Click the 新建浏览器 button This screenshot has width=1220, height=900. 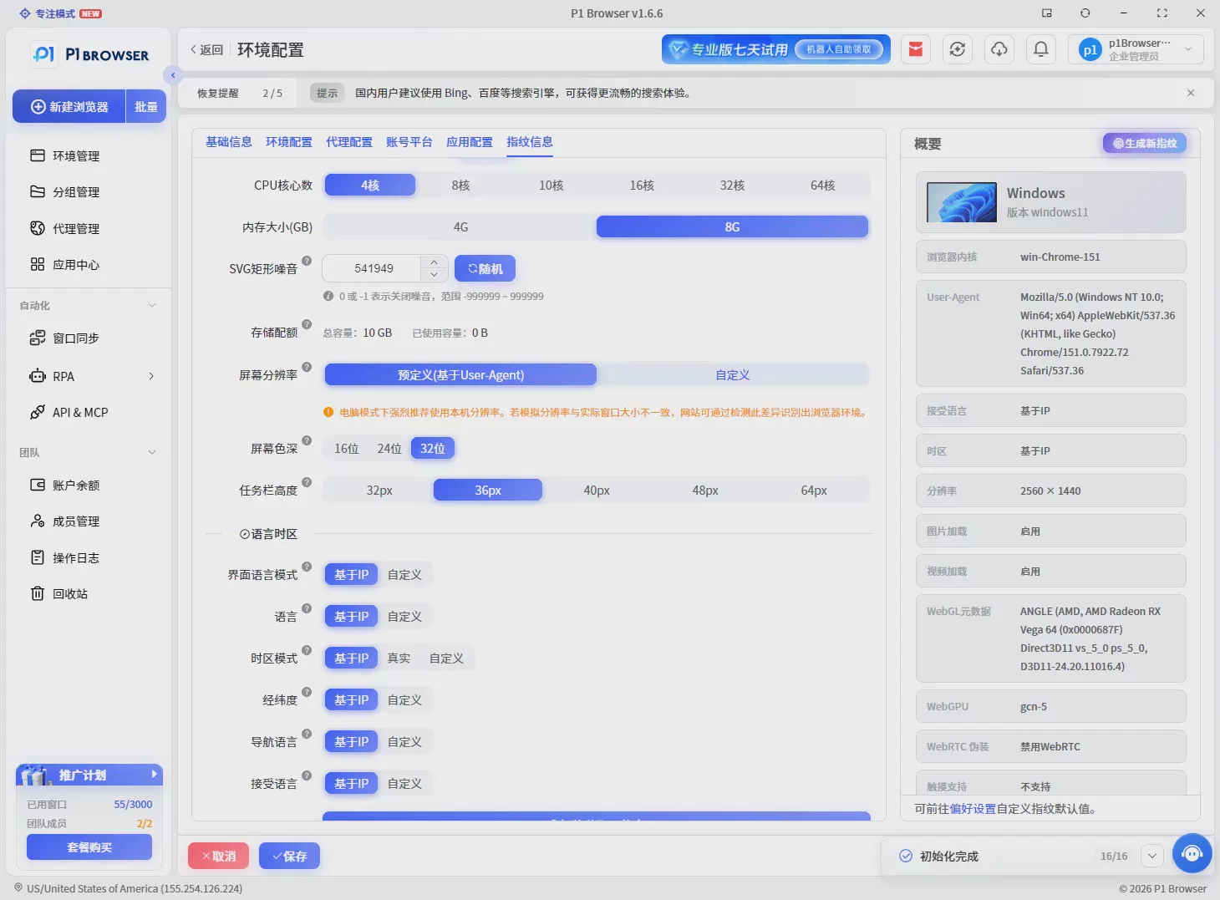(x=69, y=106)
